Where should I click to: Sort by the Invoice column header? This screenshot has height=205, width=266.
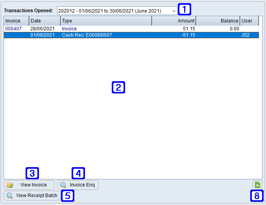[x=16, y=21]
